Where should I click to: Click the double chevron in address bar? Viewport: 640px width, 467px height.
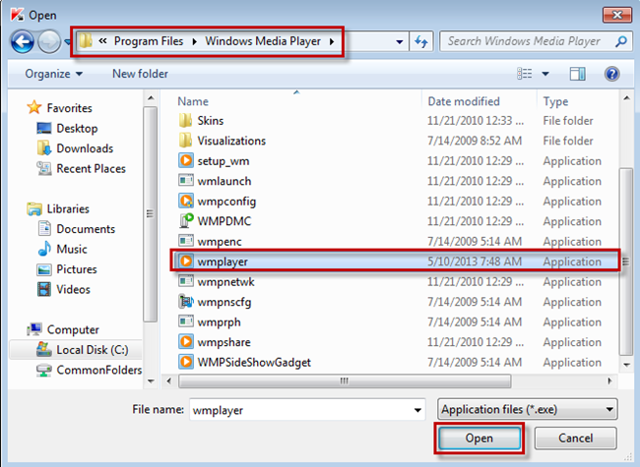click(x=102, y=40)
